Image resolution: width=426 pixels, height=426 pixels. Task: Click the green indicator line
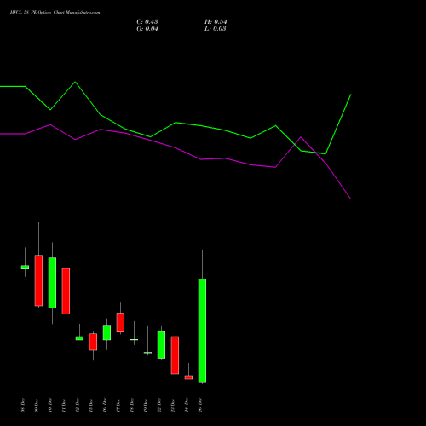click(176, 123)
